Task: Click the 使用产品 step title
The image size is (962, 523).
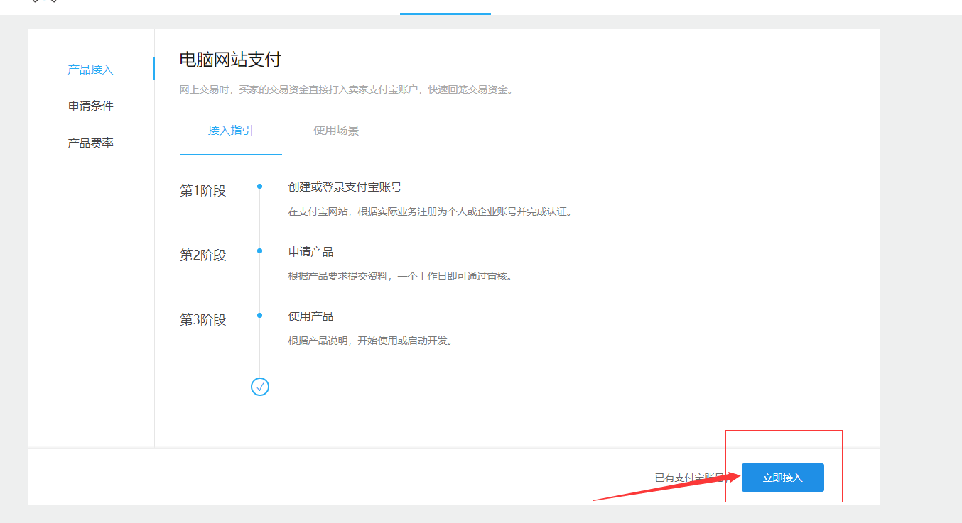Action: pyautogui.click(x=310, y=316)
